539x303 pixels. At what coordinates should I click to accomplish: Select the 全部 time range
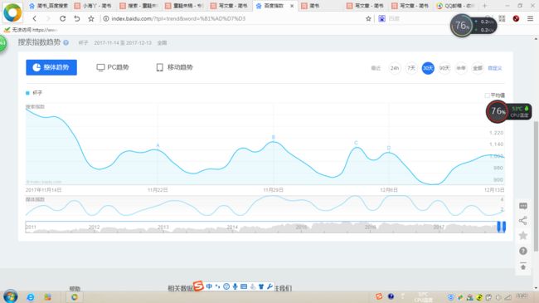click(x=478, y=68)
